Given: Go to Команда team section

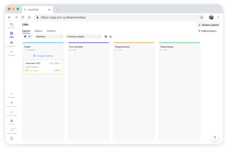Looking at the screenshot, I should point(12,53).
